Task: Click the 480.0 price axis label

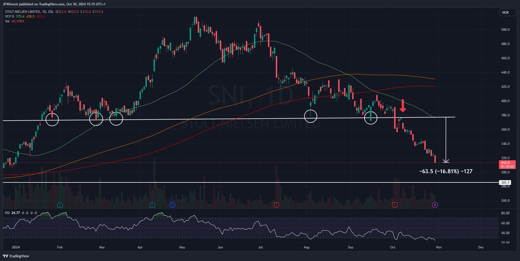Action: click(x=505, y=44)
